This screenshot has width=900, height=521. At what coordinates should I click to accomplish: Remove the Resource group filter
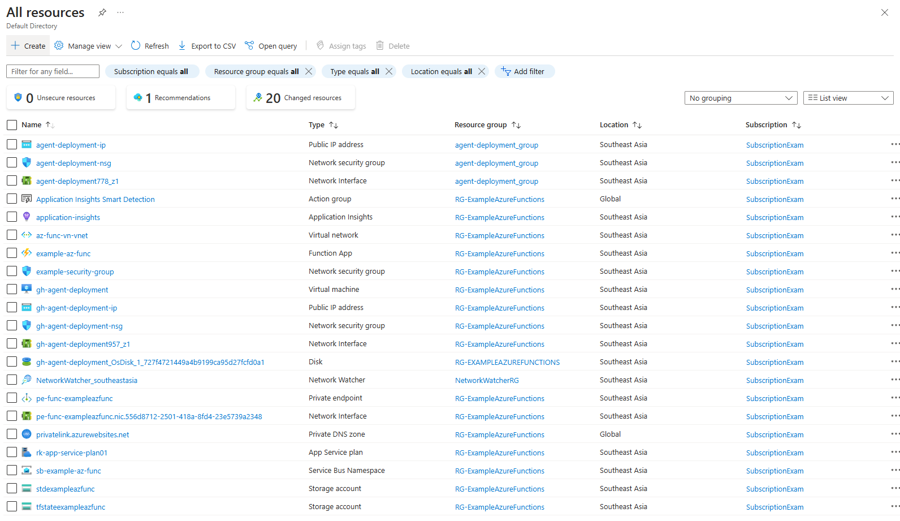309,71
